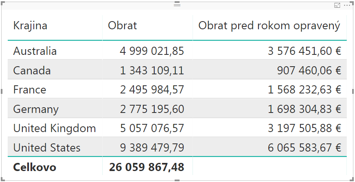Click the 907 460,06 € value
The width and height of the screenshot is (355, 182).
pos(309,71)
